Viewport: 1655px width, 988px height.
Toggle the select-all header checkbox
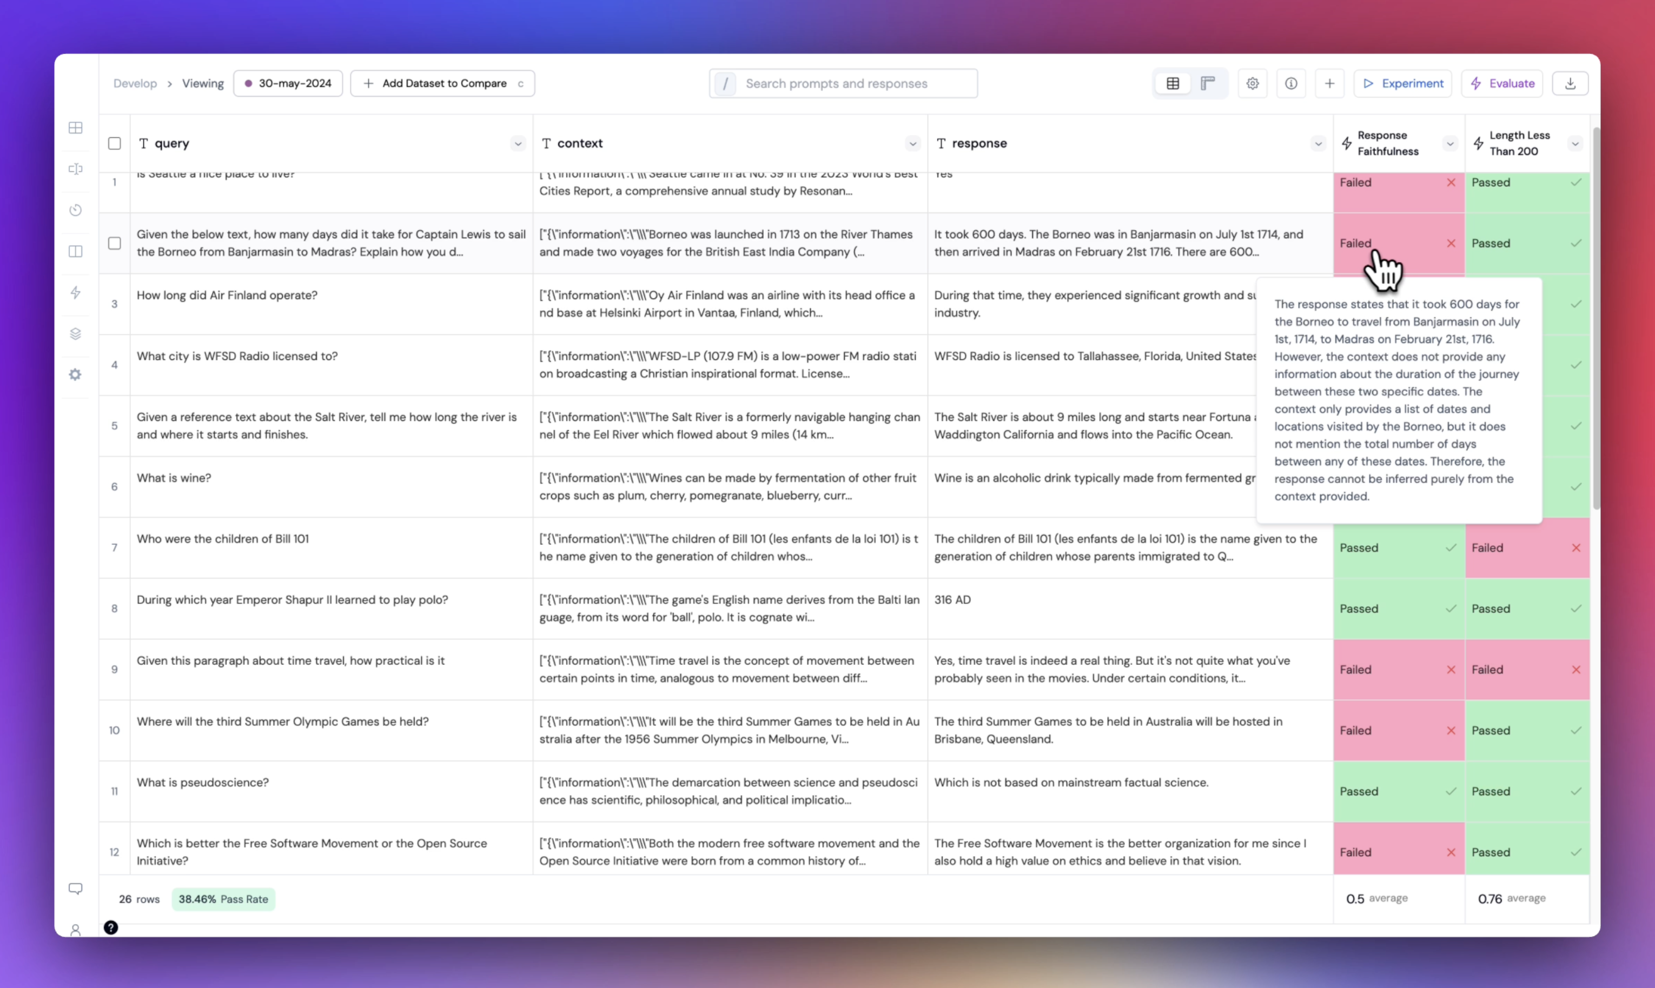115,143
